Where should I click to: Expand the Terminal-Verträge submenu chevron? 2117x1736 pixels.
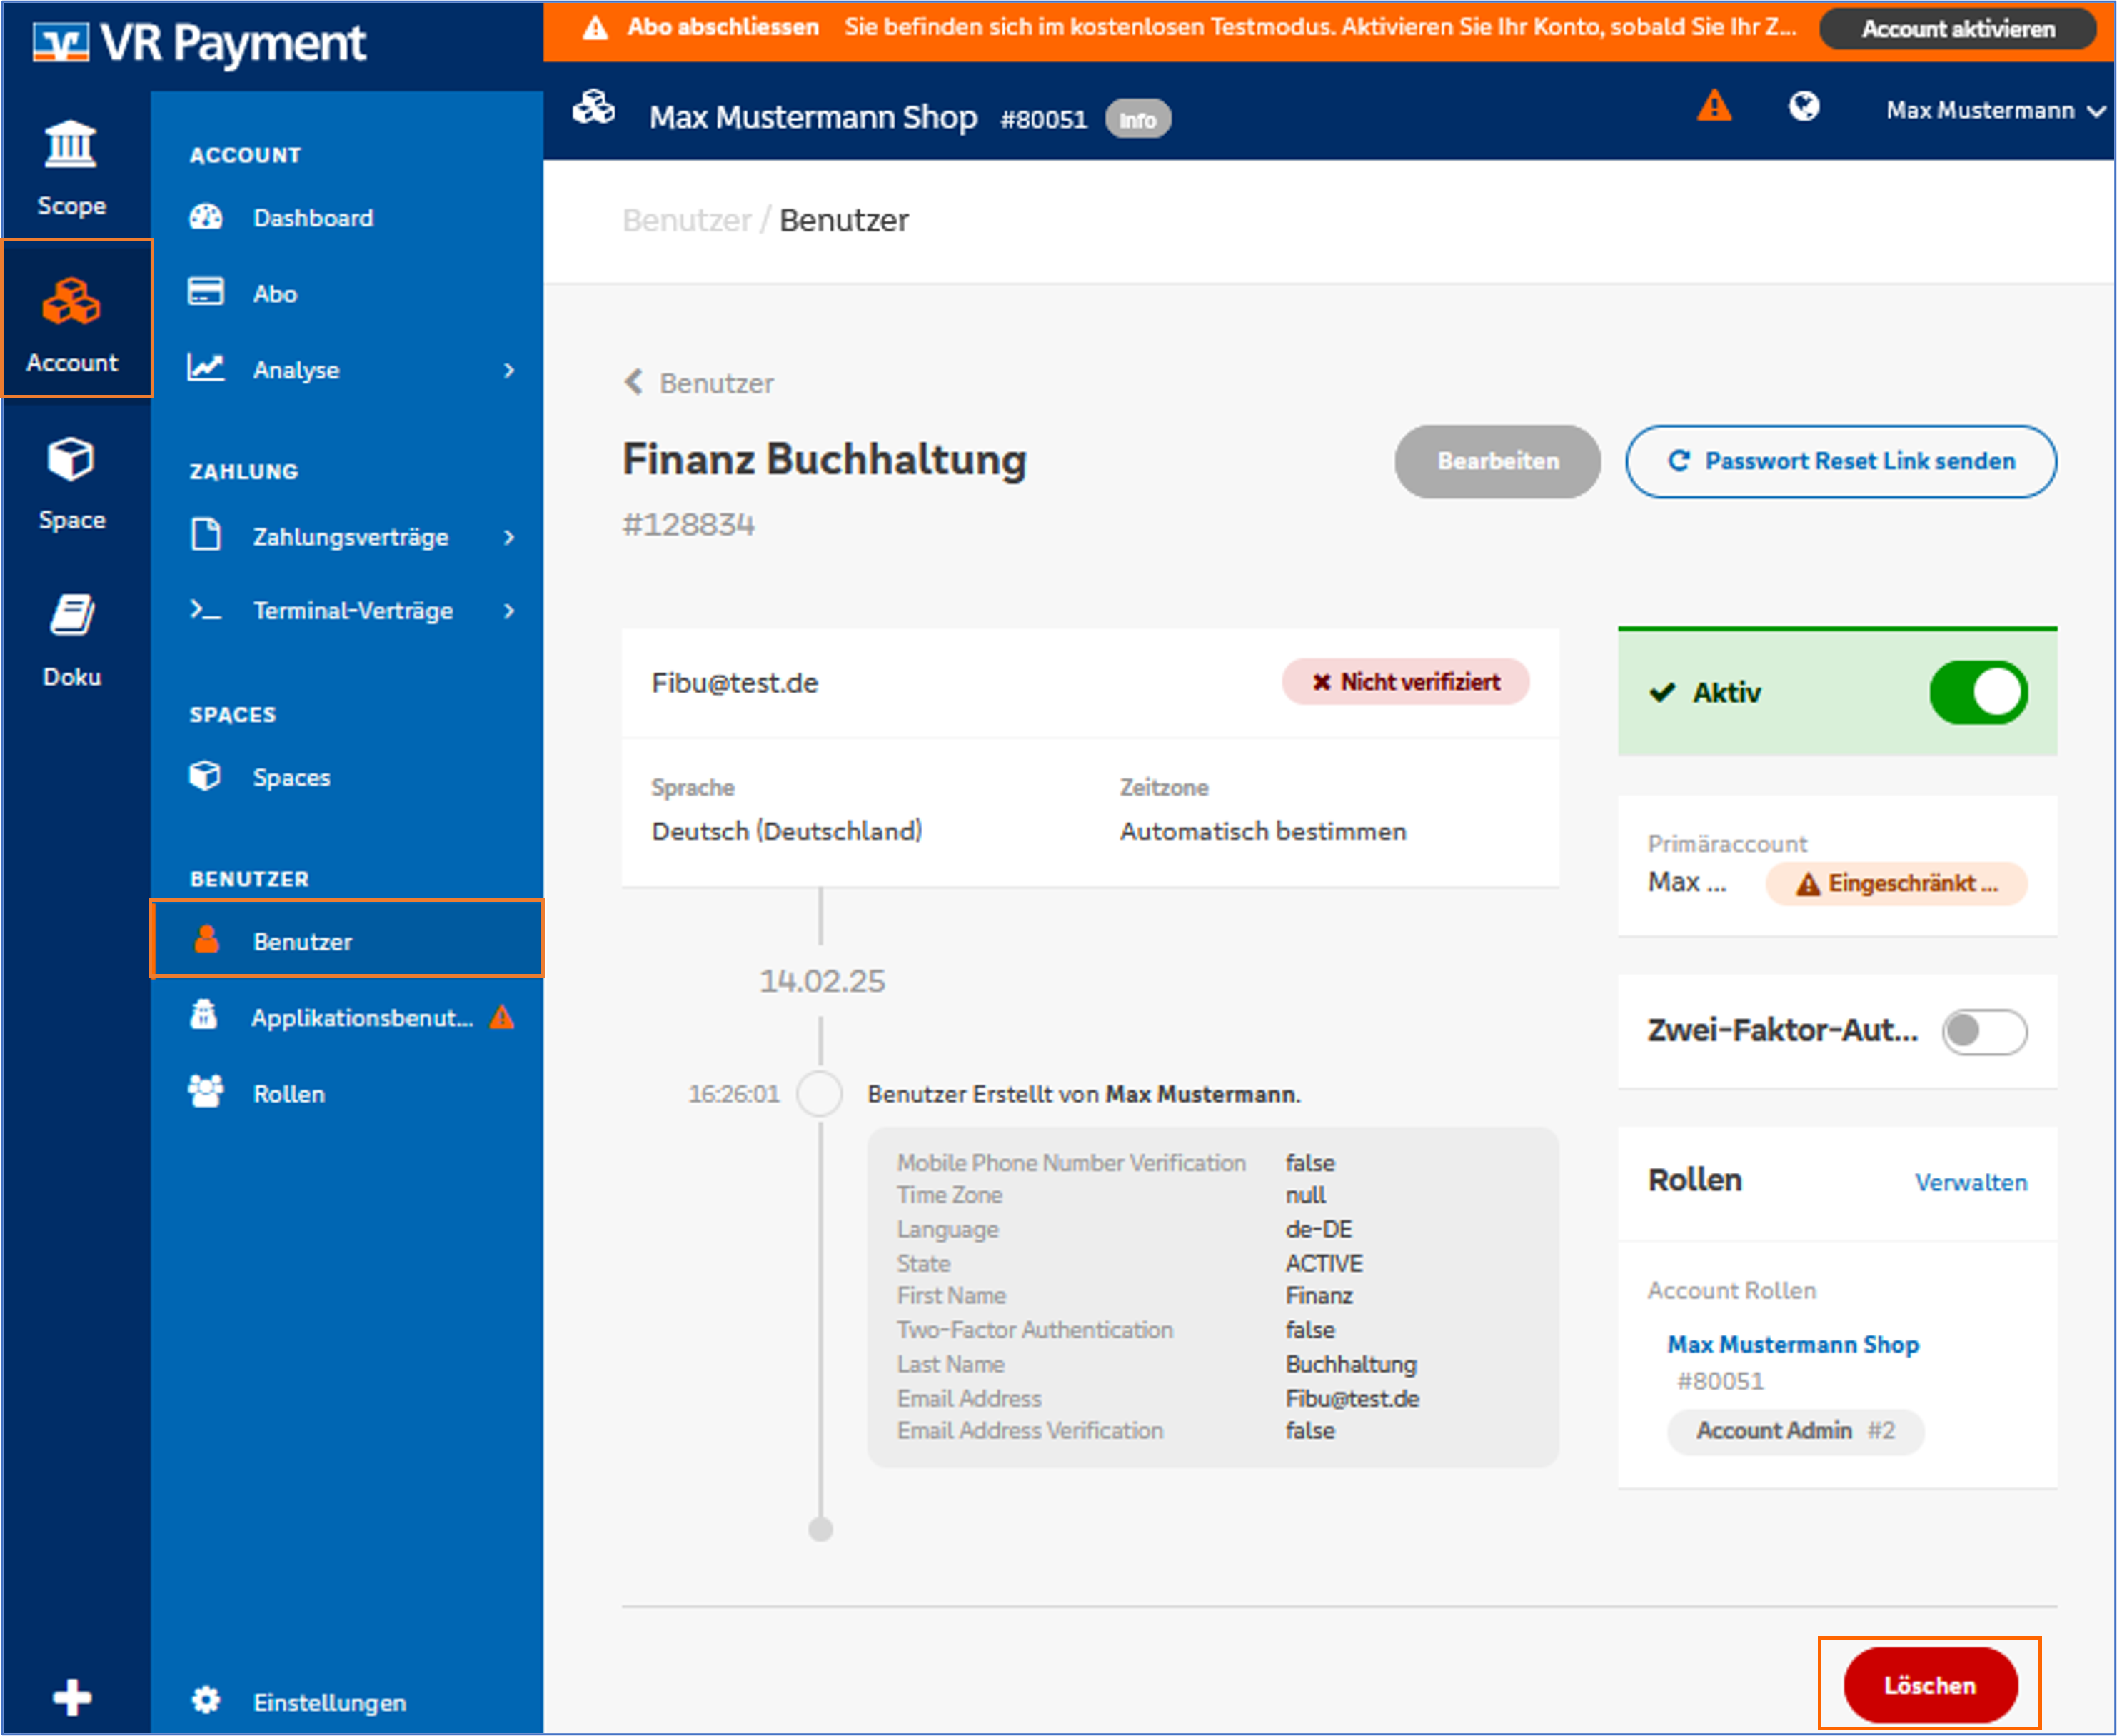[509, 610]
